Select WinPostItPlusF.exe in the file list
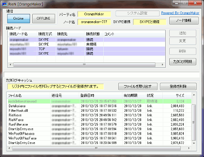Screen dimensions: 204x157 click(x=99, y=138)
